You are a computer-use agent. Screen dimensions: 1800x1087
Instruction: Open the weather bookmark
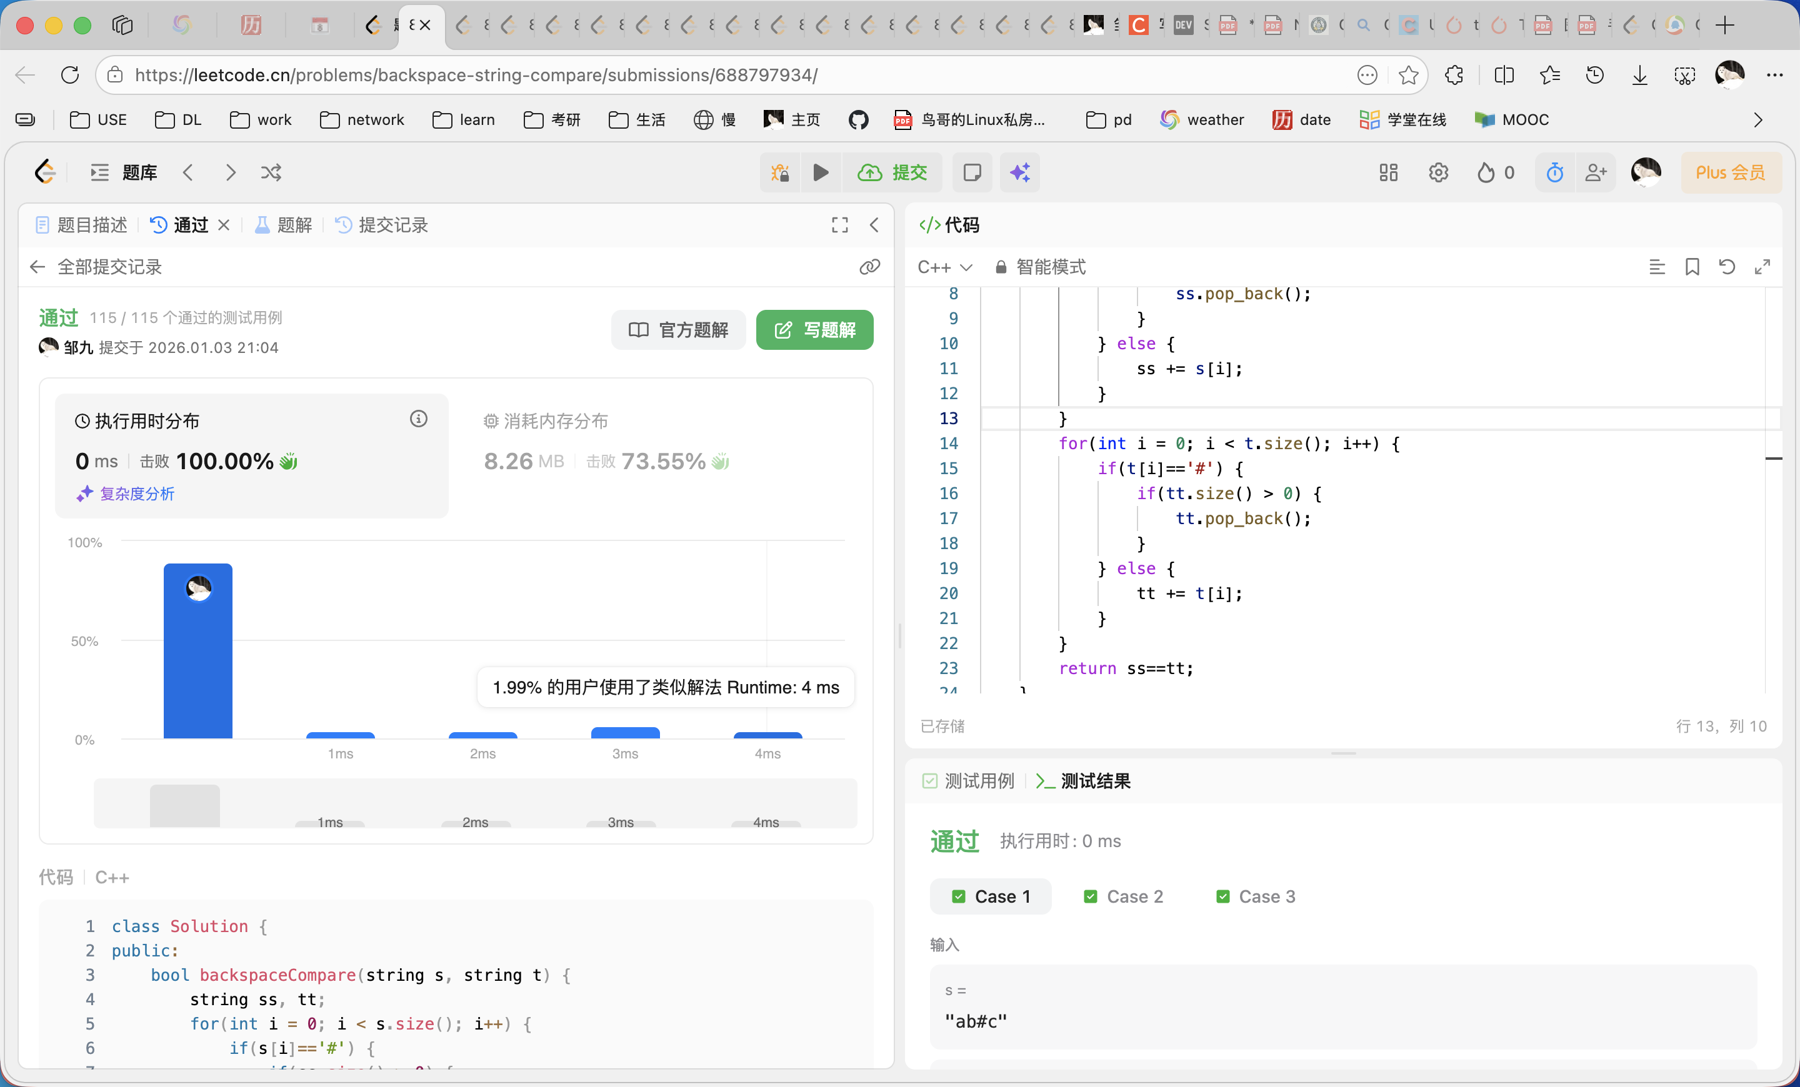tap(1202, 120)
